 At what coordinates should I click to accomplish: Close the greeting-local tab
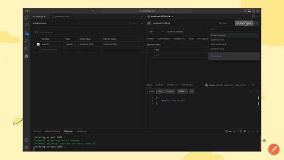(71, 16)
